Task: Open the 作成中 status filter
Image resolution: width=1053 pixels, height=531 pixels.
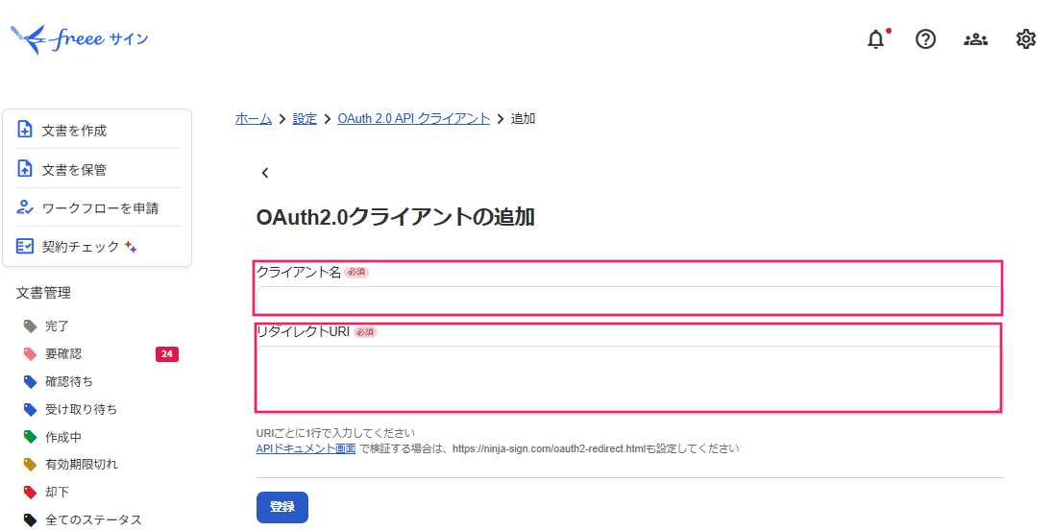Action: [x=63, y=437]
